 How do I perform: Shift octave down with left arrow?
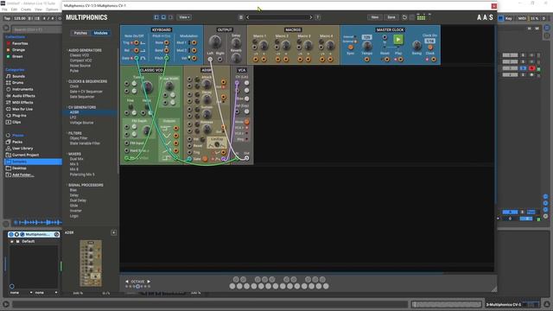click(127, 282)
